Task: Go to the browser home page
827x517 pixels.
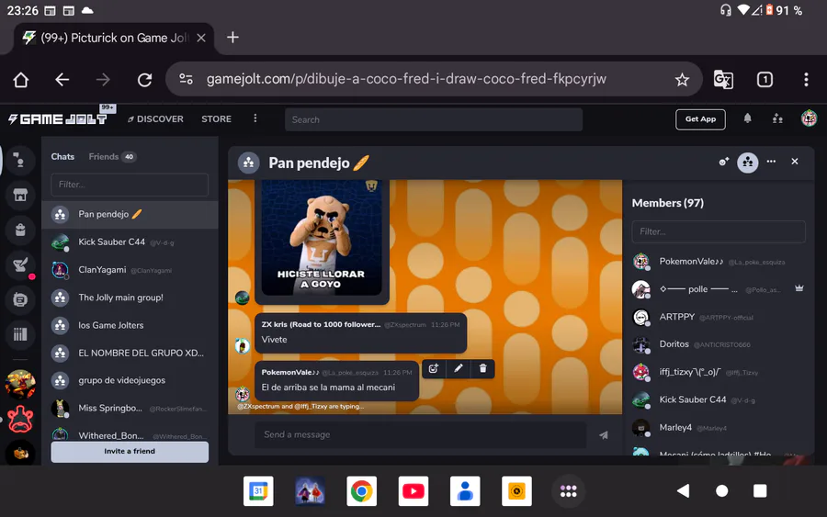Action: (21, 80)
